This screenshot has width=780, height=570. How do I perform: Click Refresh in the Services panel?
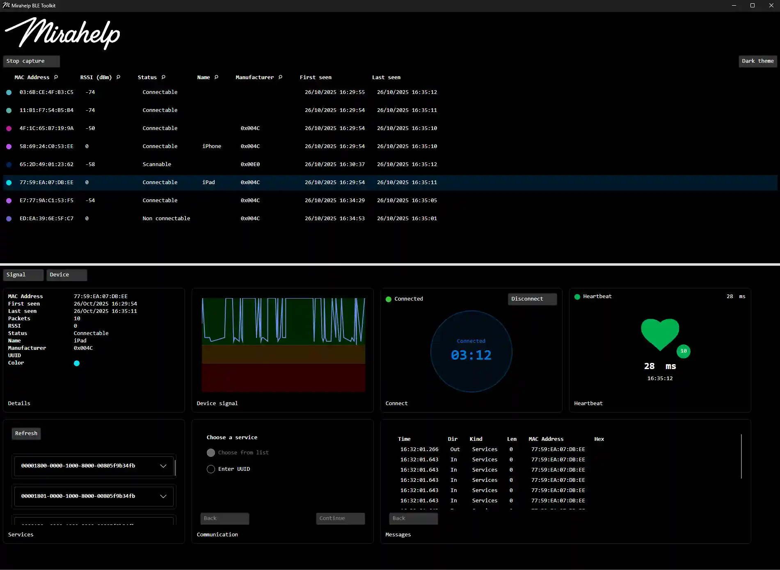[26, 433]
